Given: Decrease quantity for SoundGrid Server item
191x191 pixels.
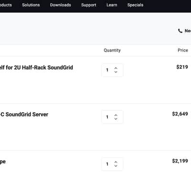Looking at the screenshot, I should pyautogui.click(x=116, y=119).
